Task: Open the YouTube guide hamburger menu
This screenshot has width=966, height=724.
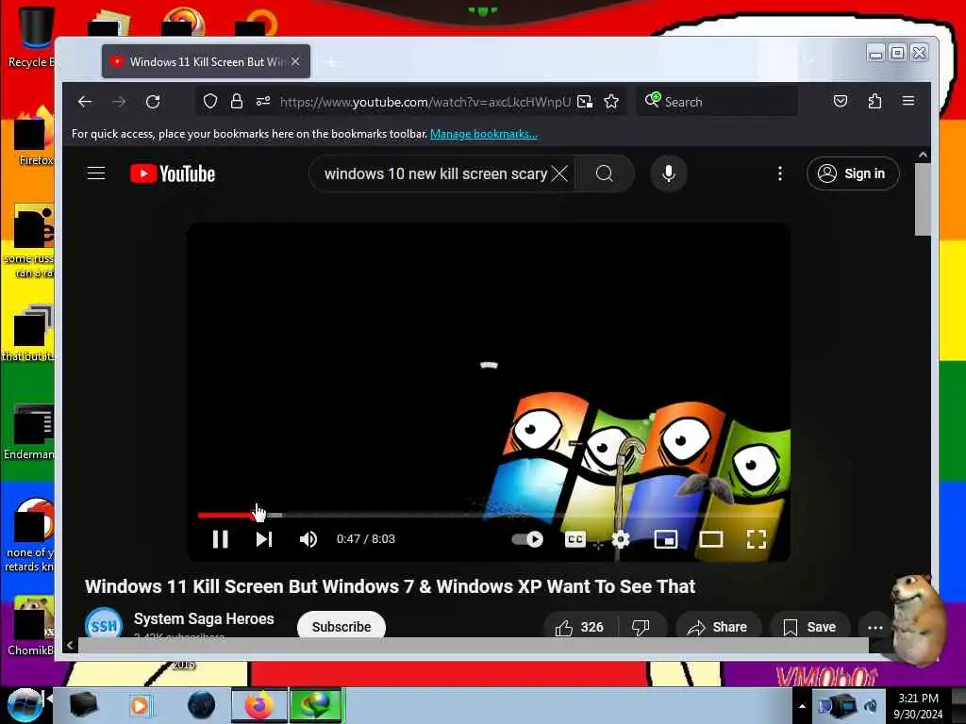Action: tap(96, 173)
